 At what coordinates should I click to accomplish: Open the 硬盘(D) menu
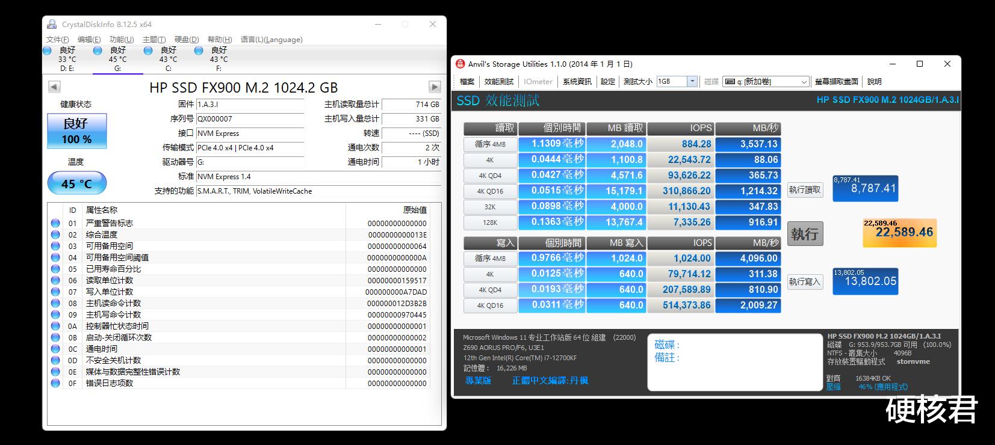pos(187,40)
